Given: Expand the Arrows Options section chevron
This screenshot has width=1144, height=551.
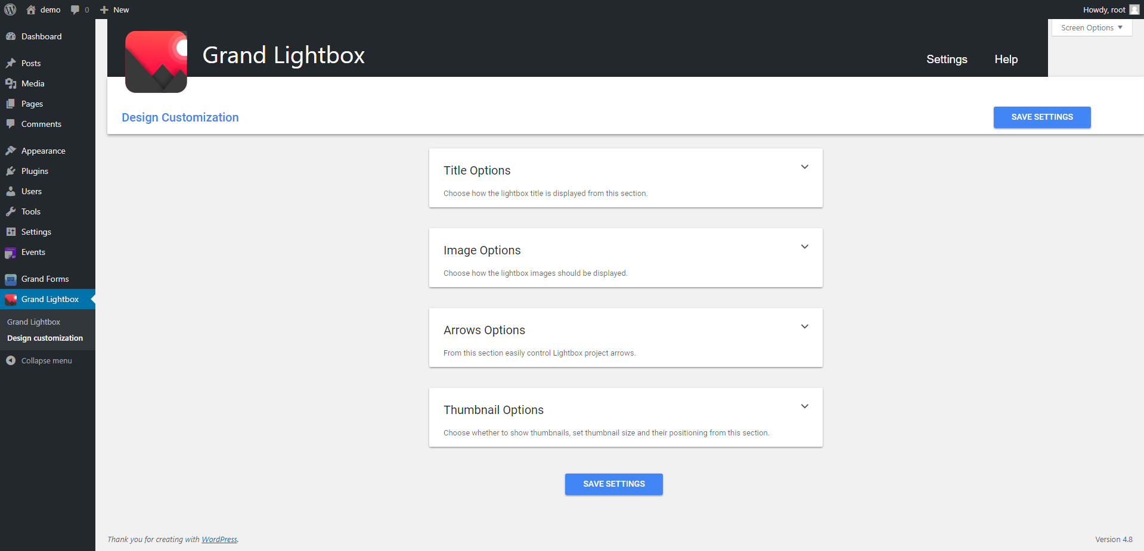Looking at the screenshot, I should 804,326.
